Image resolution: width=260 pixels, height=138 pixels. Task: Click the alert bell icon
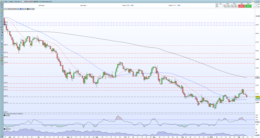coord(2,10)
